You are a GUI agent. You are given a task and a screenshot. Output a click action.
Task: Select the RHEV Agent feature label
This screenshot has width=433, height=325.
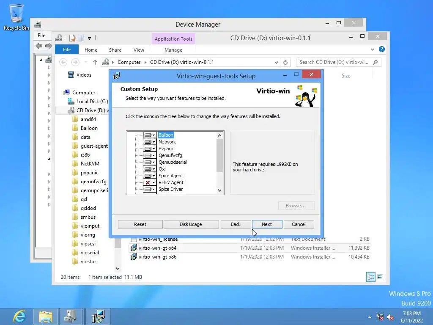point(171,182)
